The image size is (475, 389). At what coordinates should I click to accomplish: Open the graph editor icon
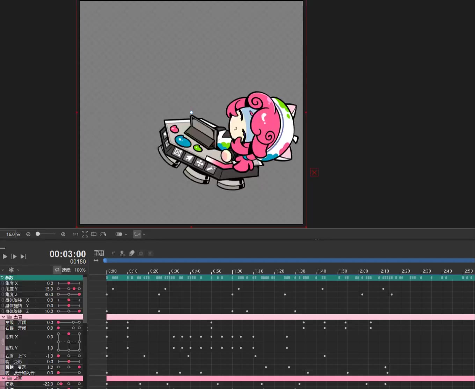99,253
